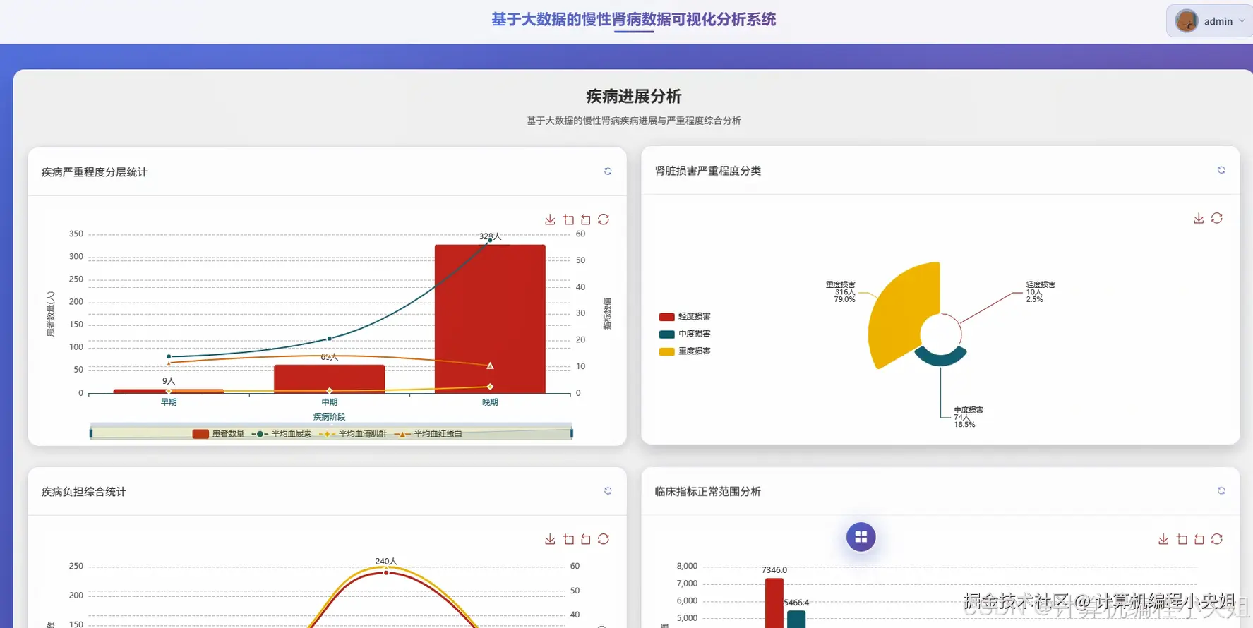
Task: Click the 中期 x-axis label
Action: pyautogui.click(x=329, y=402)
